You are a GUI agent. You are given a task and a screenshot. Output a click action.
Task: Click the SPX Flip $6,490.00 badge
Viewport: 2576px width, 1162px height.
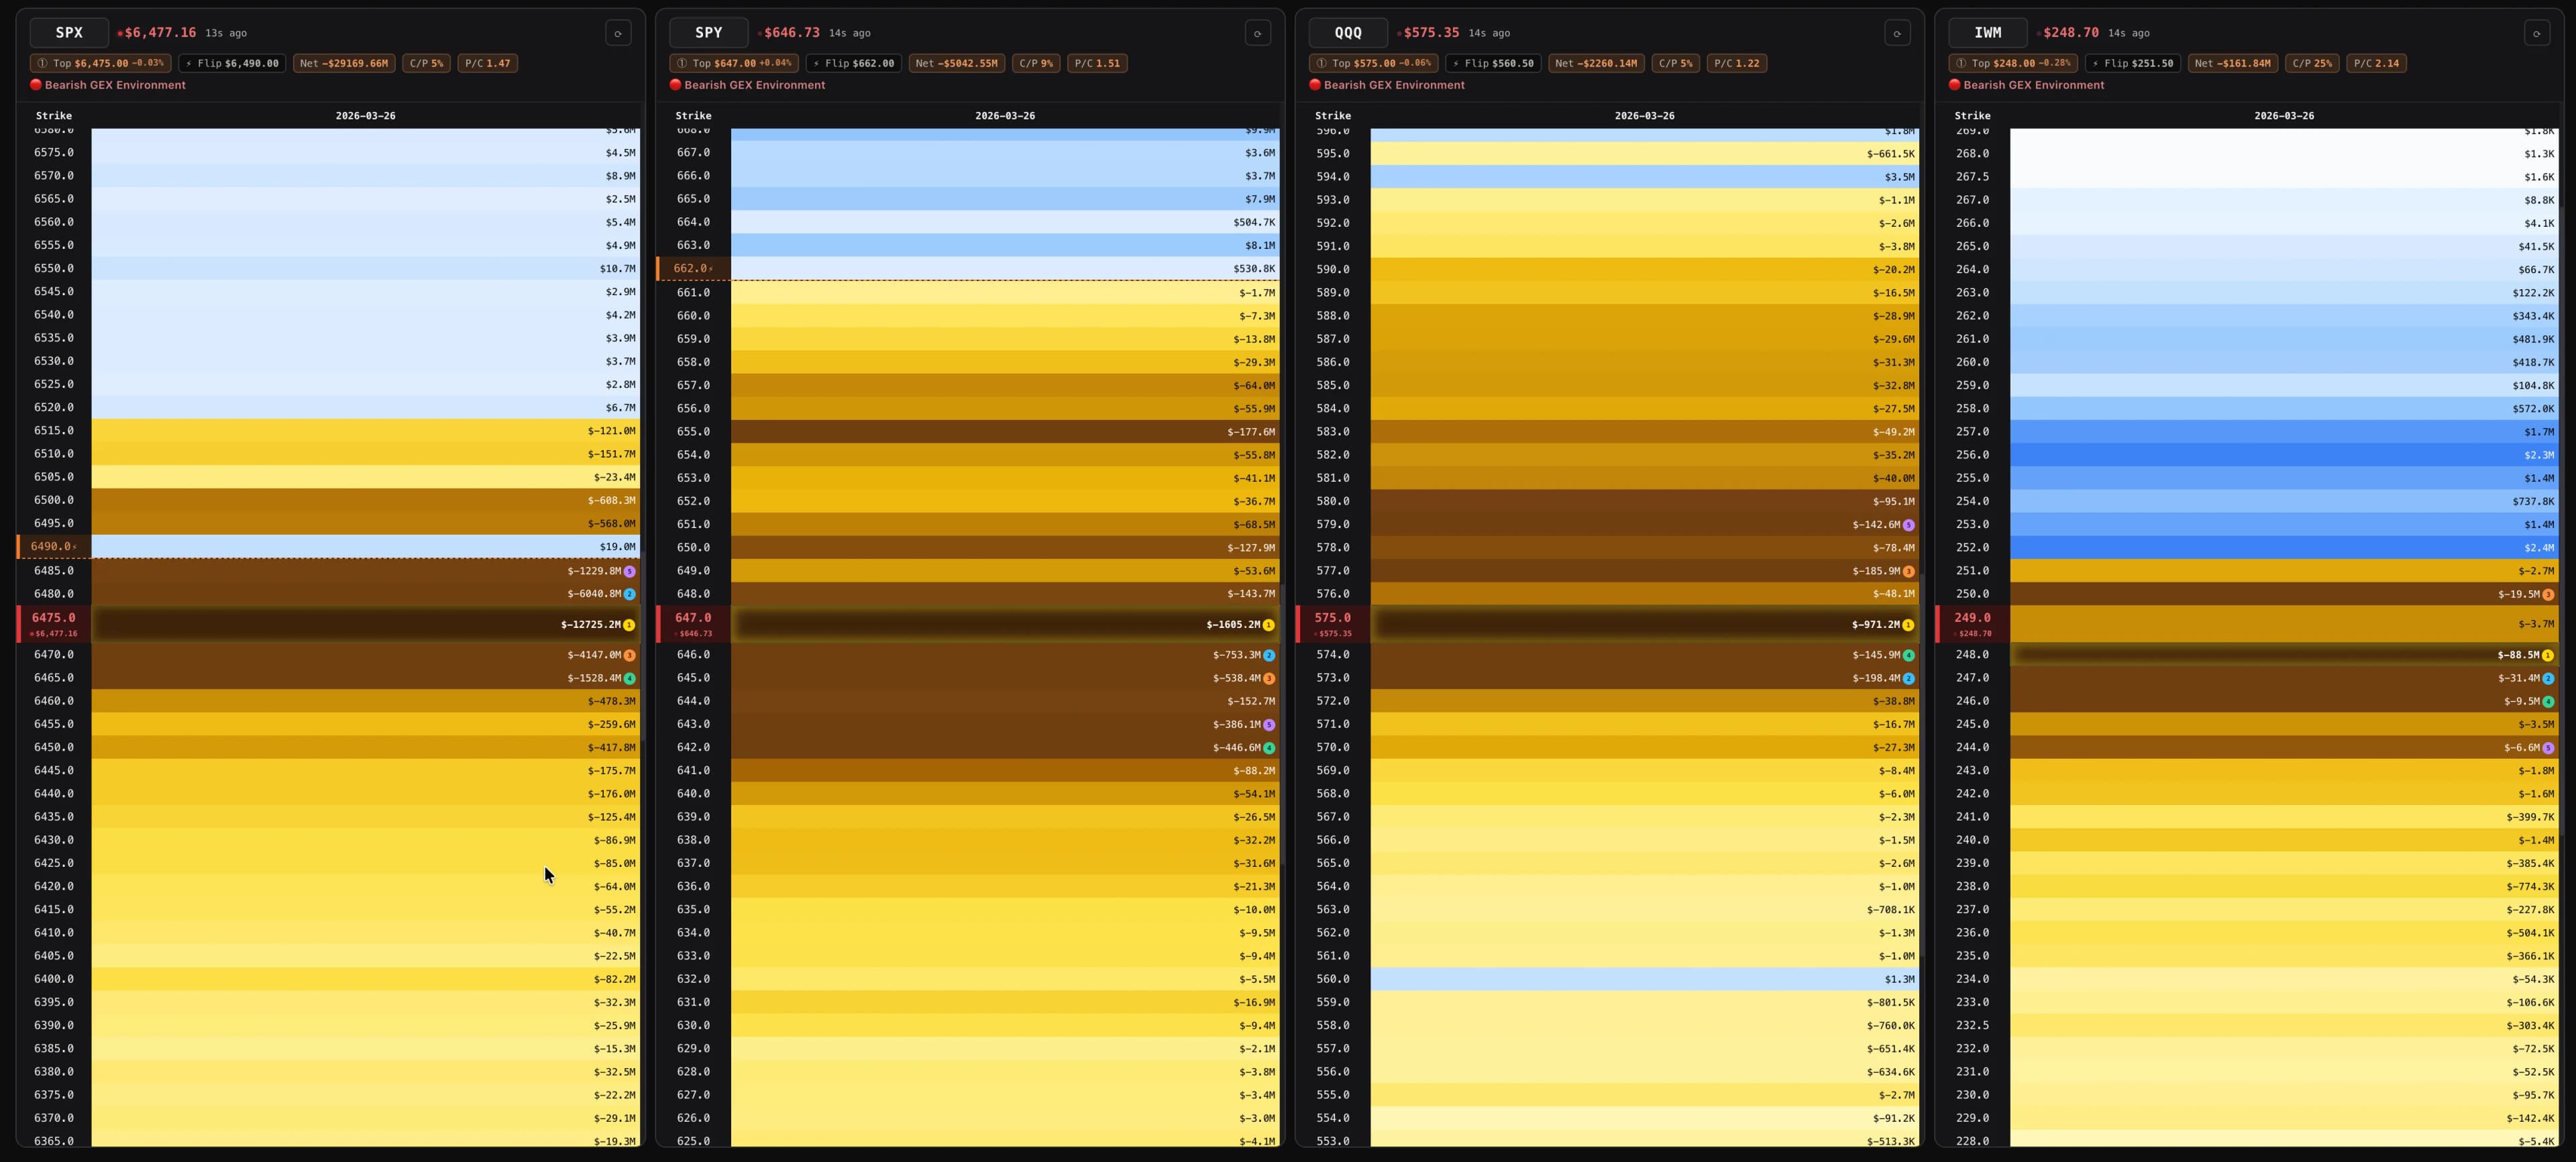232,63
